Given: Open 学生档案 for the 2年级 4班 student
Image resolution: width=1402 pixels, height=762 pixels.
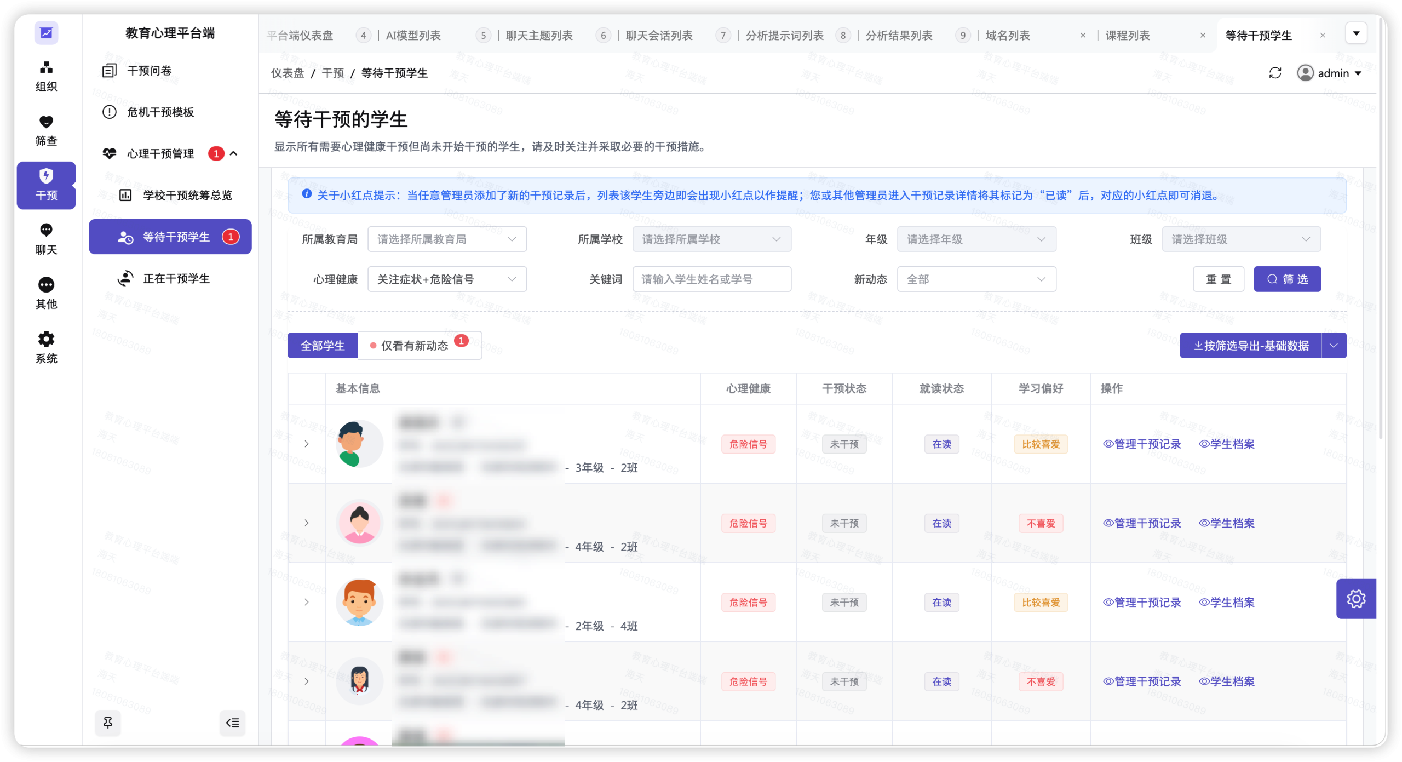Looking at the screenshot, I should (x=1226, y=602).
